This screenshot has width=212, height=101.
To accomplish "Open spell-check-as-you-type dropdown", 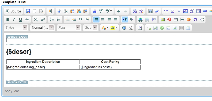I will pos(109,11).
